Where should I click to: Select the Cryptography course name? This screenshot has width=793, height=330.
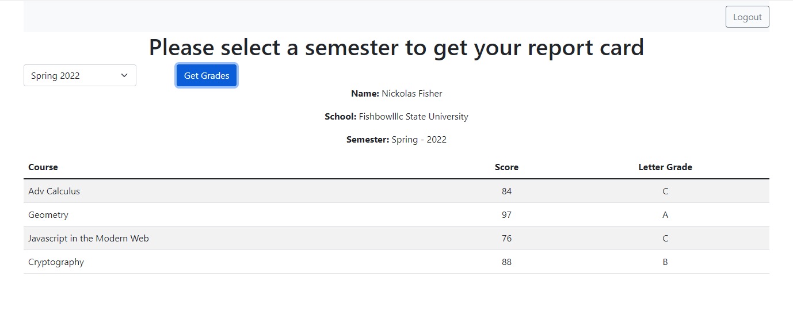pos(56,262)
